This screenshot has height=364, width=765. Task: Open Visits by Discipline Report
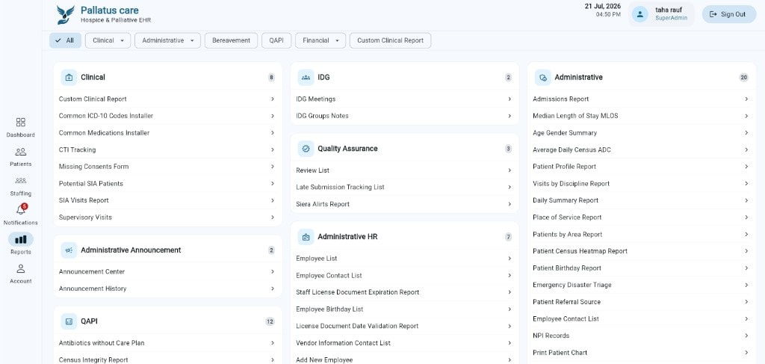coord(642,183)
